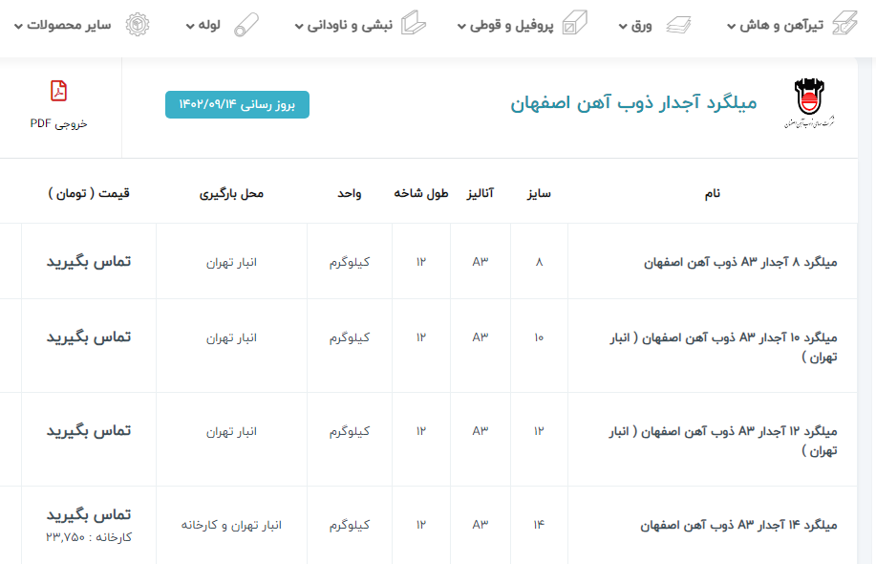This screenshot has height=564, width=876.
Task: Open میلگرد ۸ آجدار A3 ذوب آهن اصفهان product
Action: point(740,261)
